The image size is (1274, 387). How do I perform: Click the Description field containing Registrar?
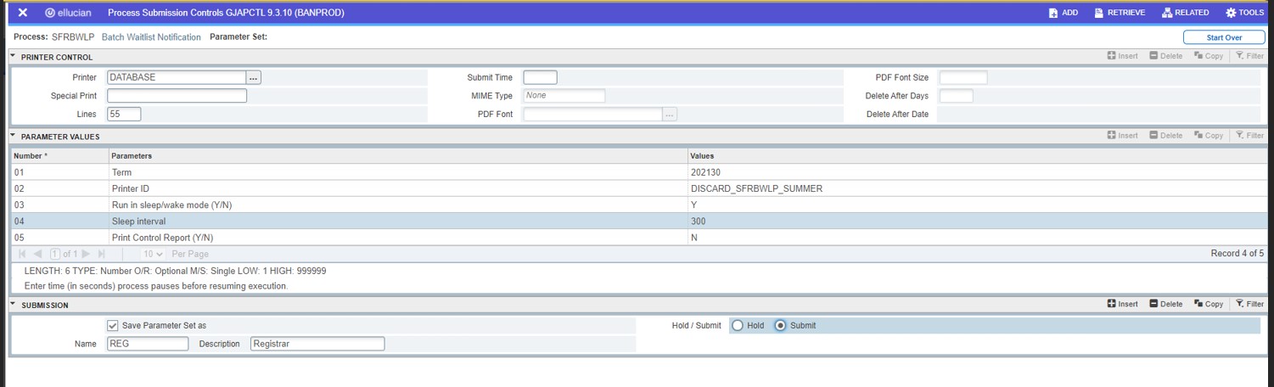[317, 344]
